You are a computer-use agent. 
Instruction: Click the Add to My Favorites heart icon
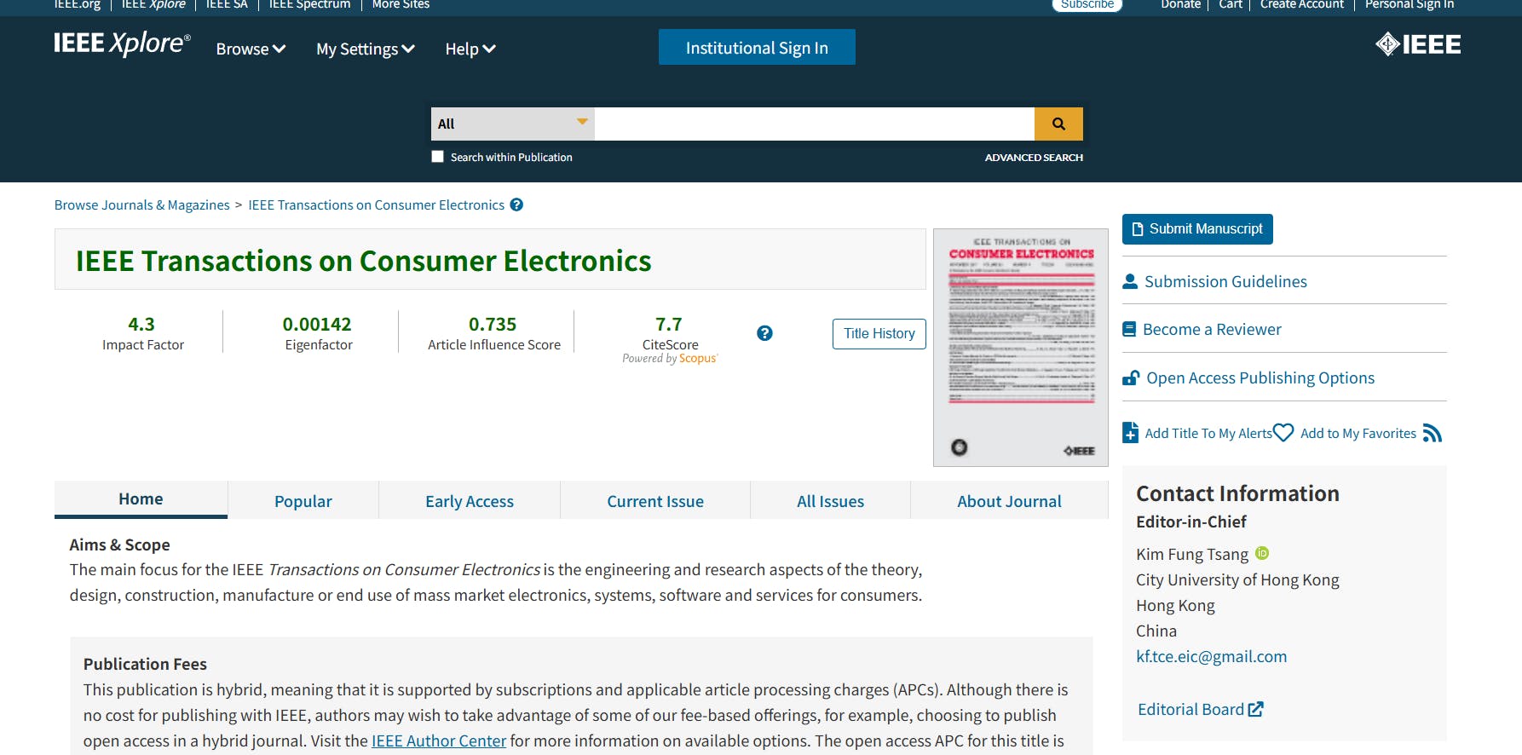[1283, 433]
